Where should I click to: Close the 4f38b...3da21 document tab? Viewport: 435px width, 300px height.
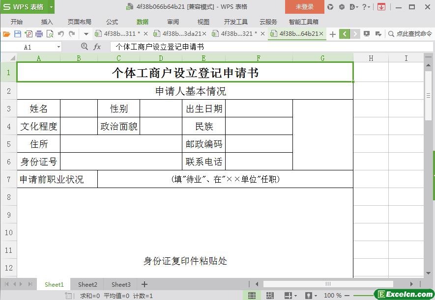[x=204, y=34]
